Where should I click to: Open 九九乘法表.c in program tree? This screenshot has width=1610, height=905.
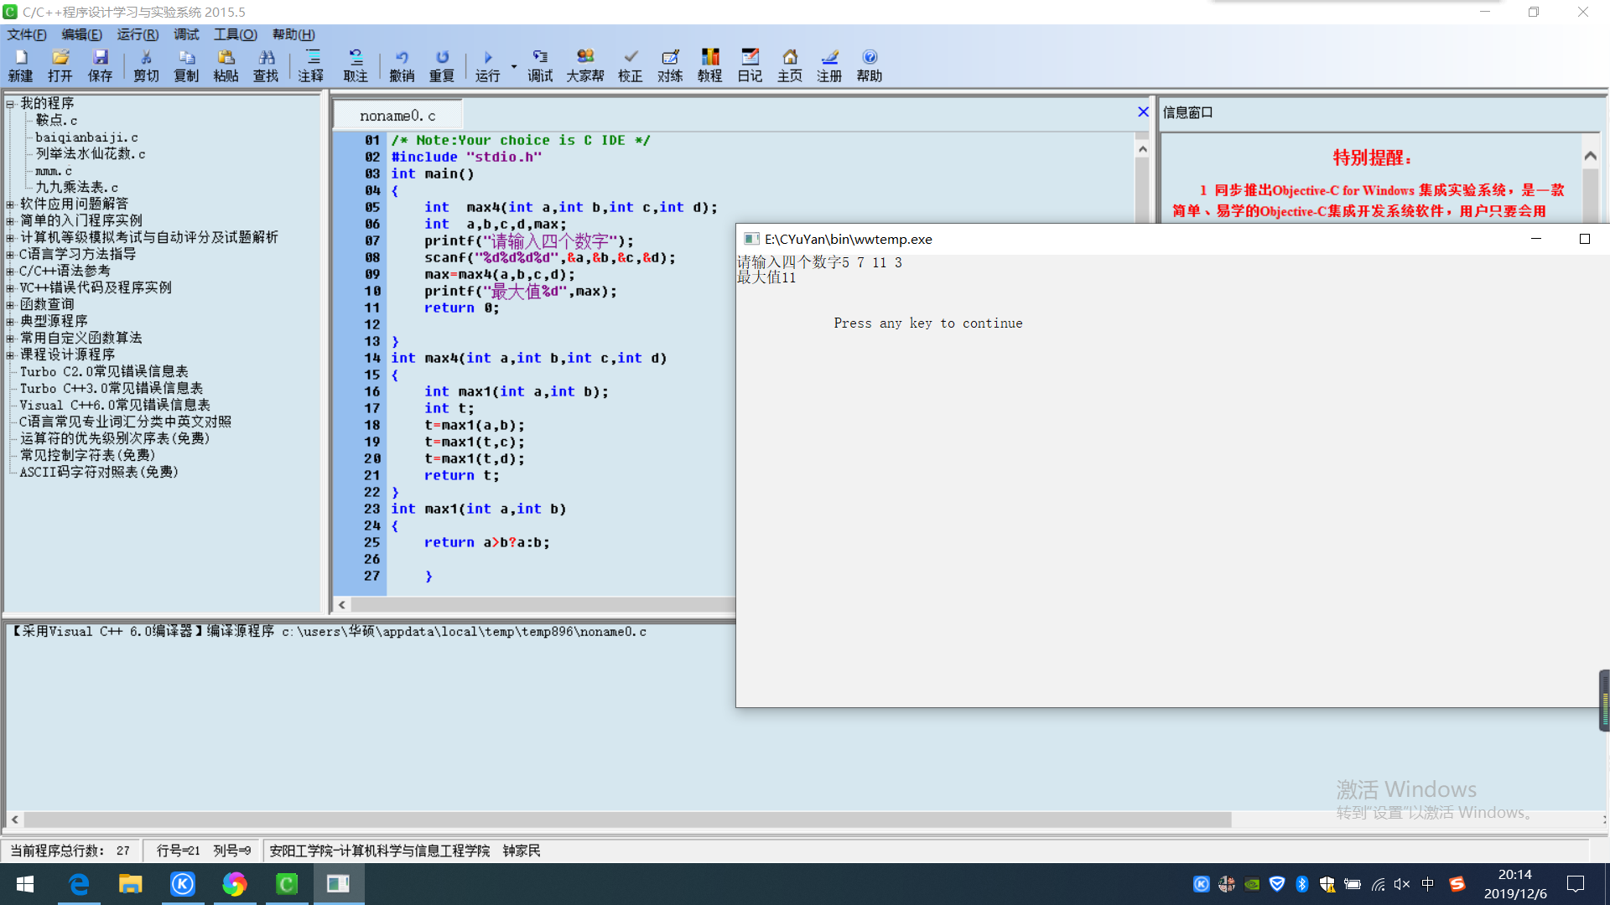pyautogui.click(x=76, y=188)
